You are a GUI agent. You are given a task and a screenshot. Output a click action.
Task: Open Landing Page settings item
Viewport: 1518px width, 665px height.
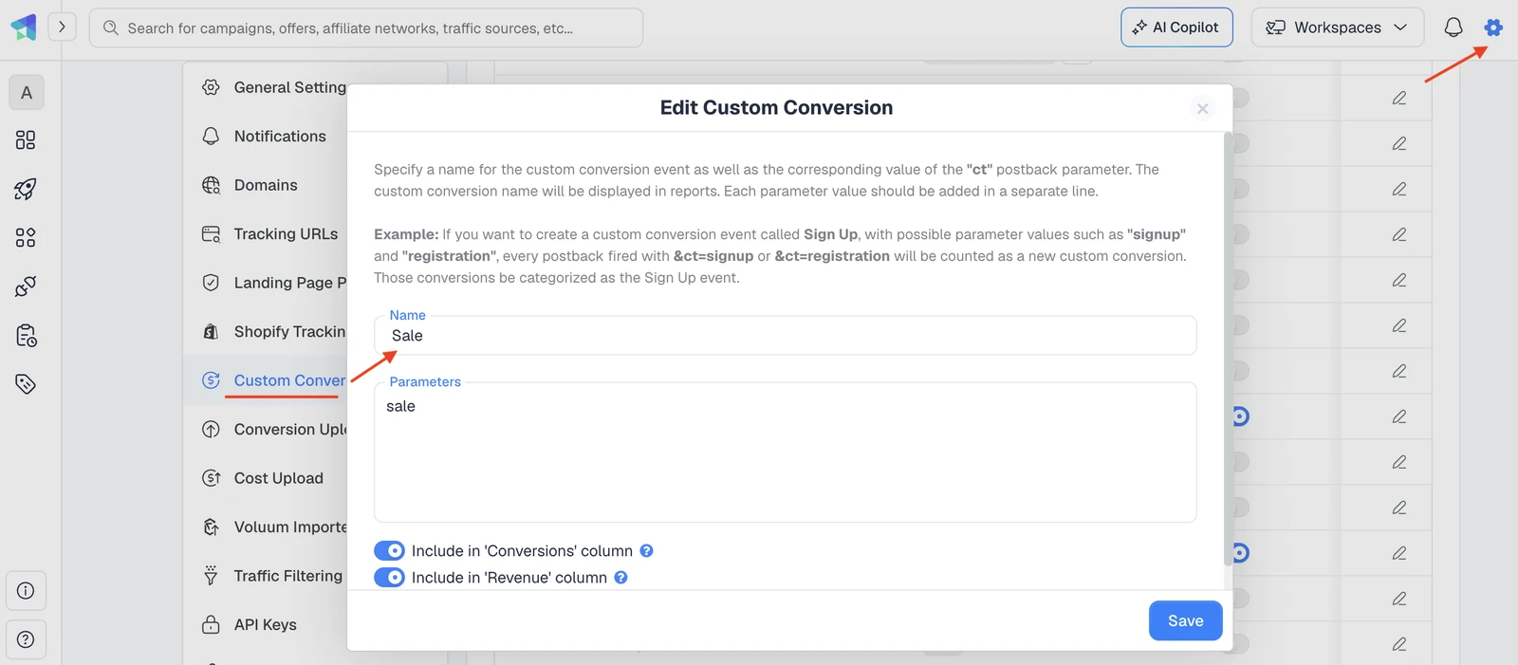(273, 283)
